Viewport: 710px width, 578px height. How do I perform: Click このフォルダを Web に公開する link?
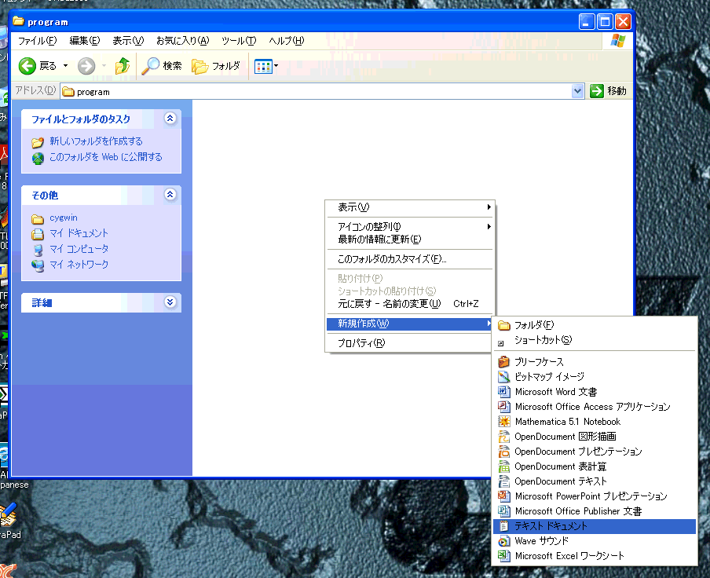[105, 157]
